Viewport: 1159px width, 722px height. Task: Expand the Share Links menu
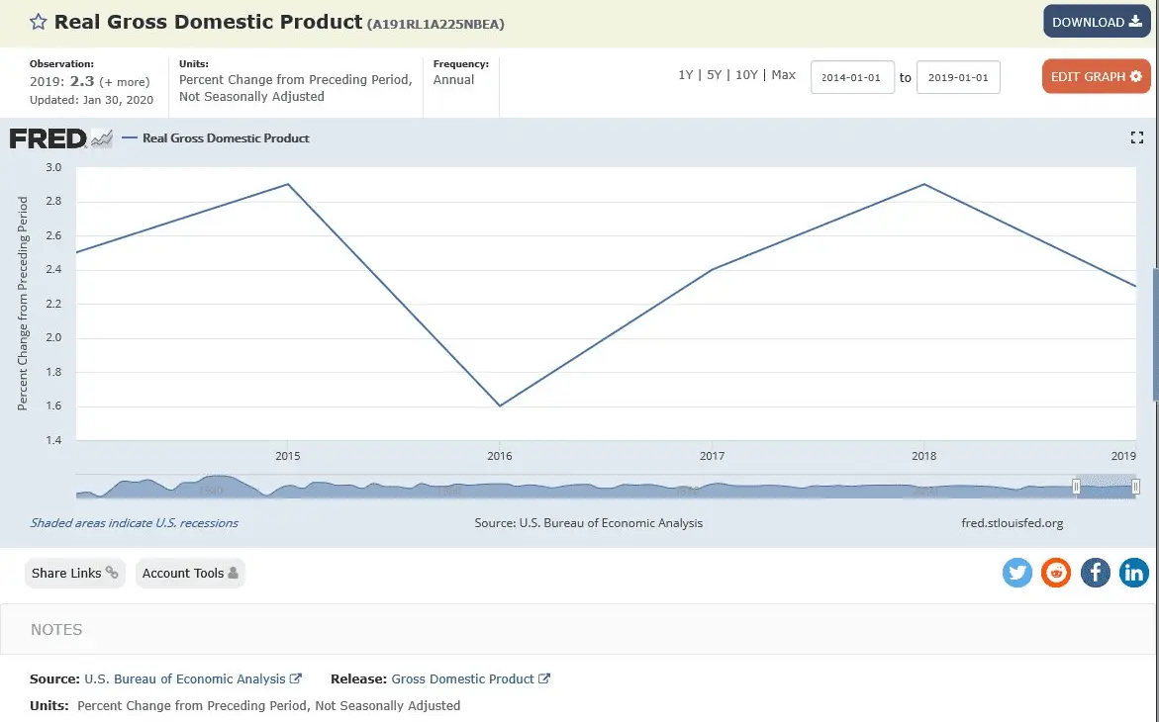click(74, 573)
